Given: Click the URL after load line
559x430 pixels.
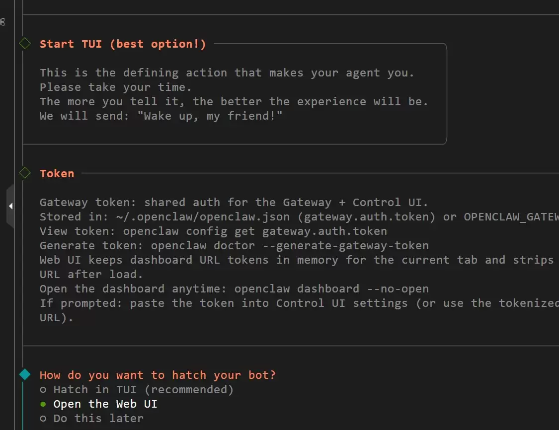Looking at the screenshot, I should point(91,274).
